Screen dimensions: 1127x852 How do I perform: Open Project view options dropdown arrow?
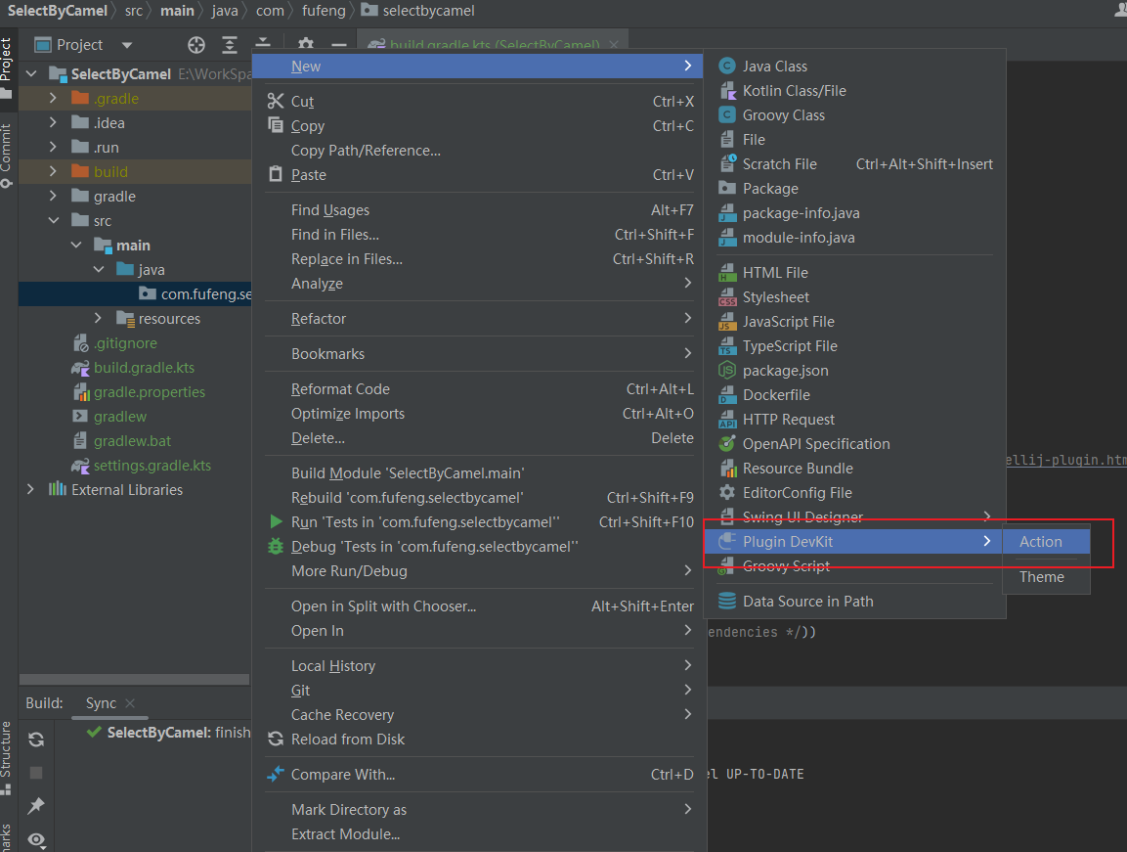pos(127,45)
